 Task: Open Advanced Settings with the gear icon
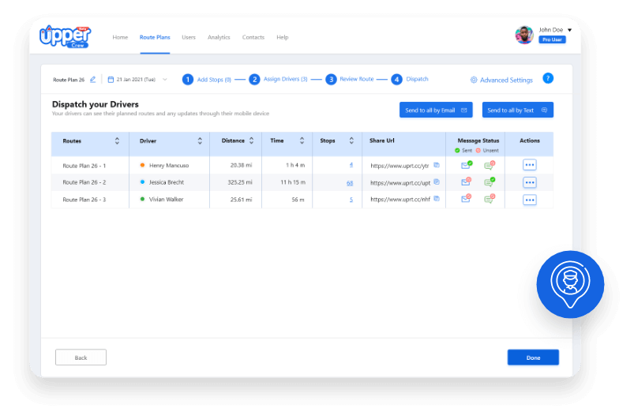pyautogui.click(x=501, y=80)
